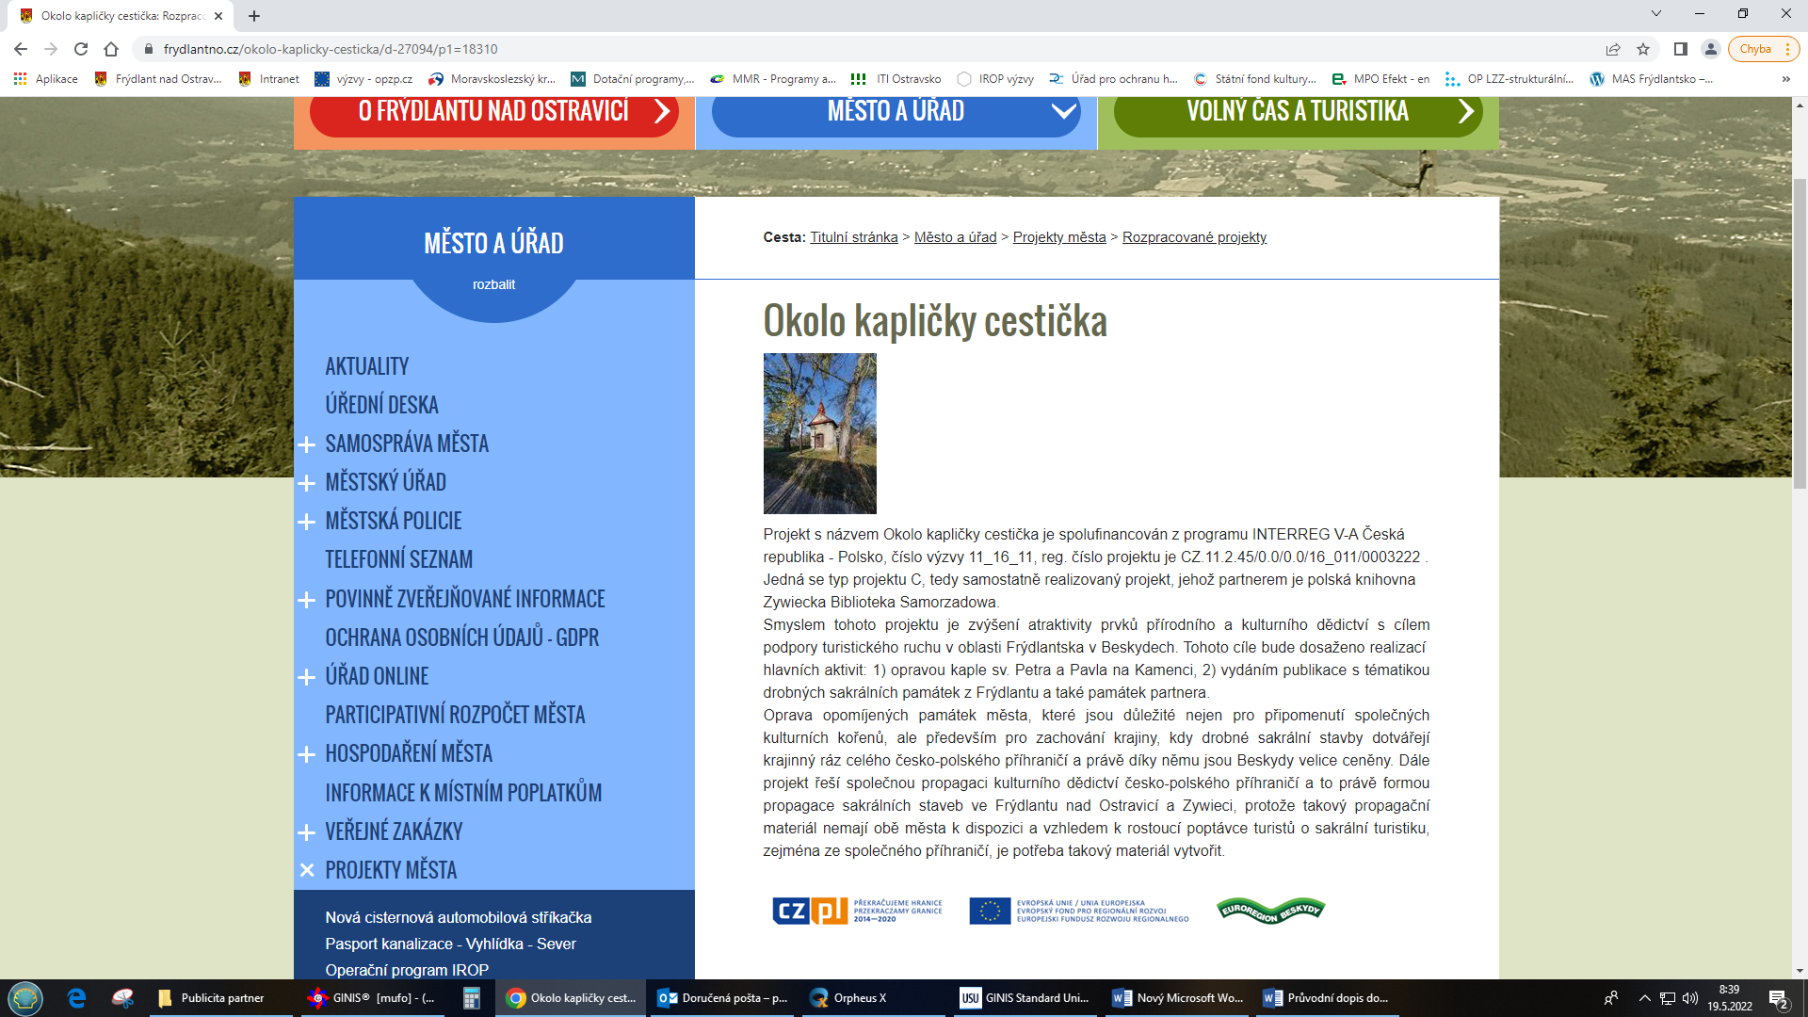Show more bookmarks with overflow chevron

point(1785,79)
